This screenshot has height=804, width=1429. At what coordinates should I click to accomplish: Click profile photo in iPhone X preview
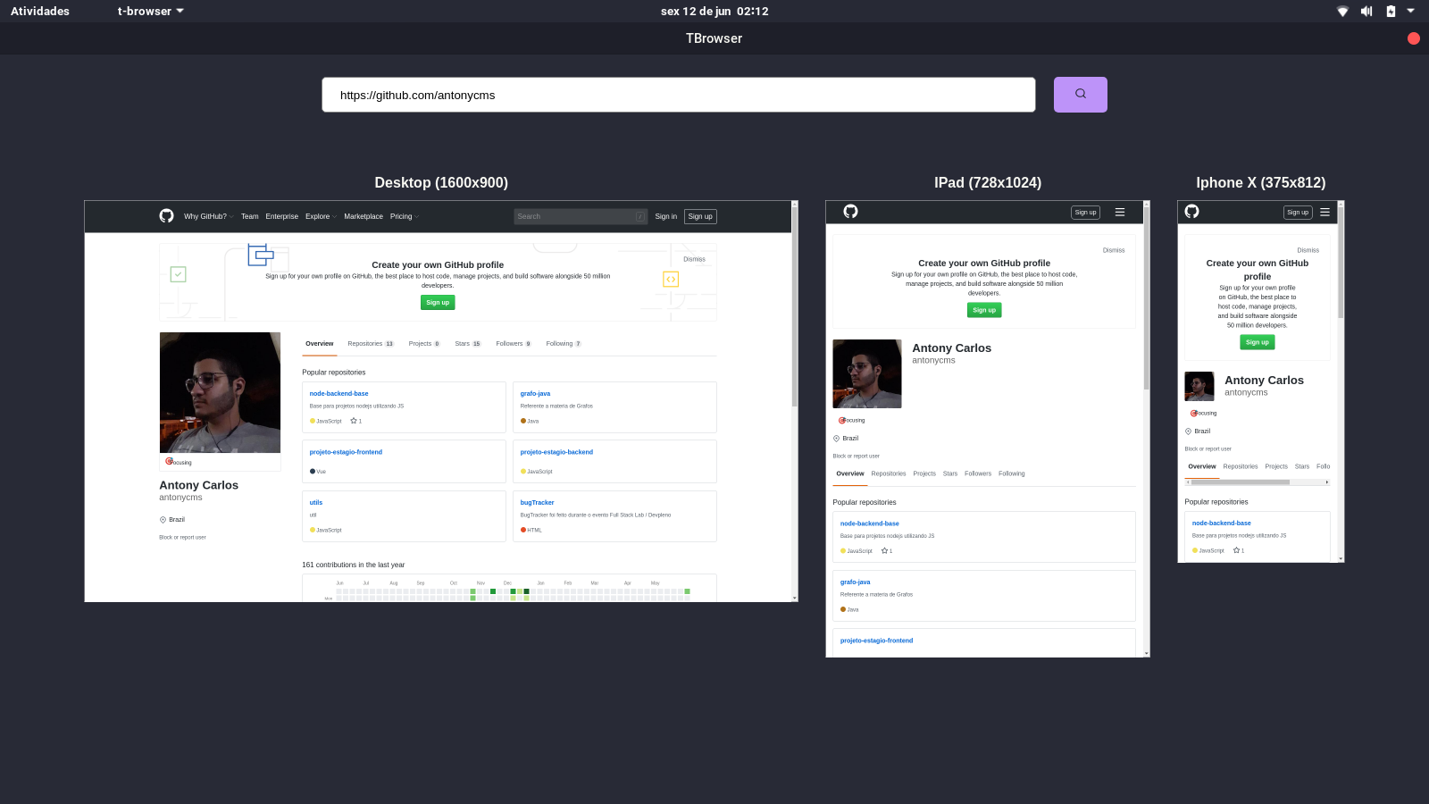(1199, 386)
